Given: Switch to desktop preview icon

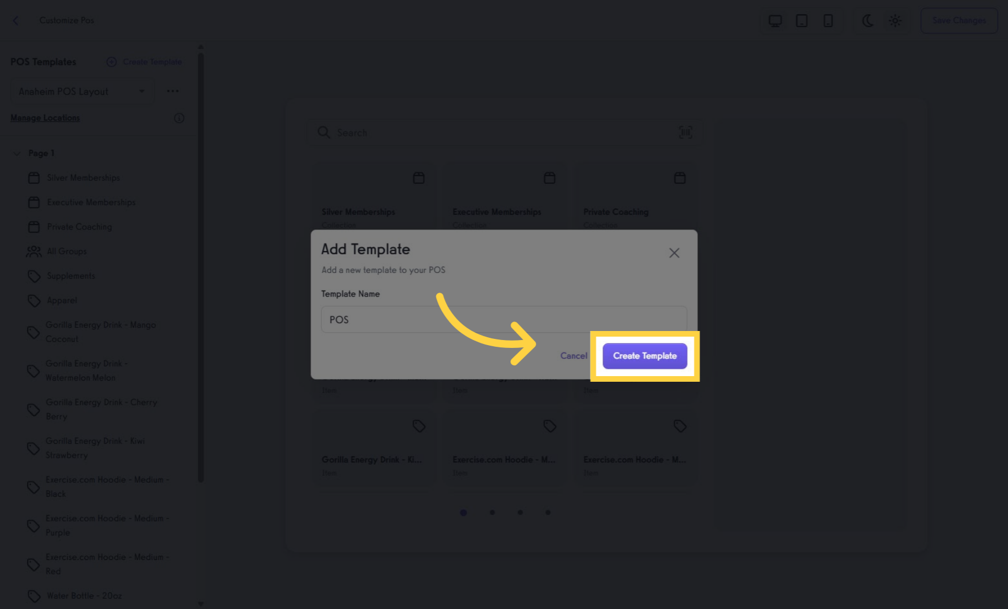Looking at the screenshot, I should coord(775,21).
